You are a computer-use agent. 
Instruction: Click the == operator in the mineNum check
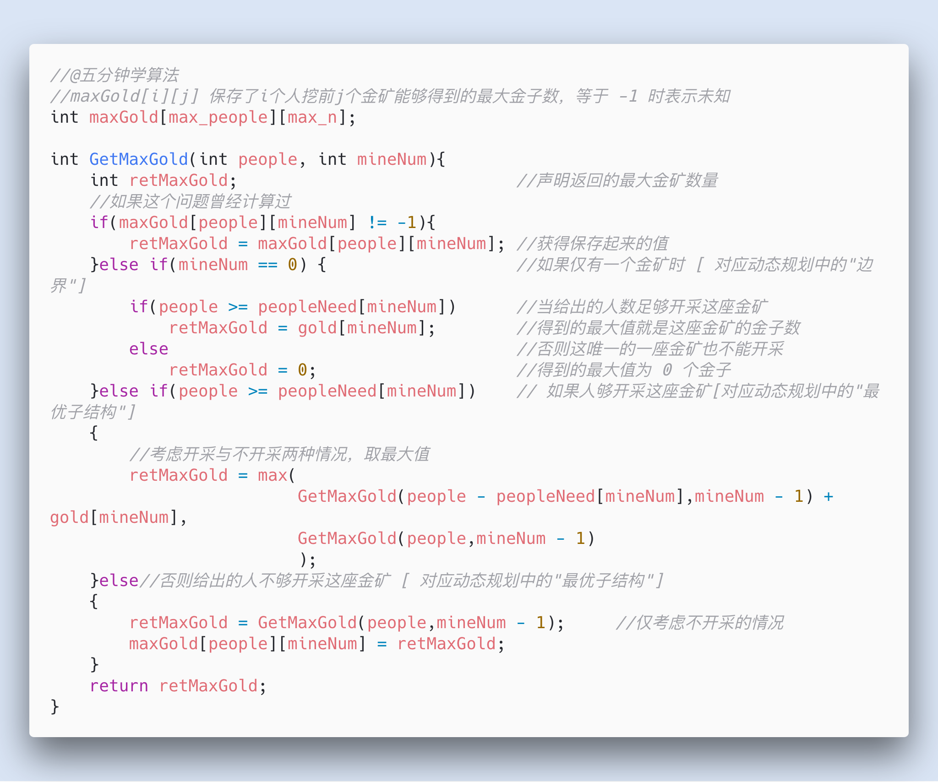(267, 265)
